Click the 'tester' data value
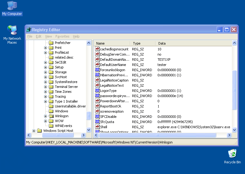This screenshot has height=174, width=245. point(162,65)
